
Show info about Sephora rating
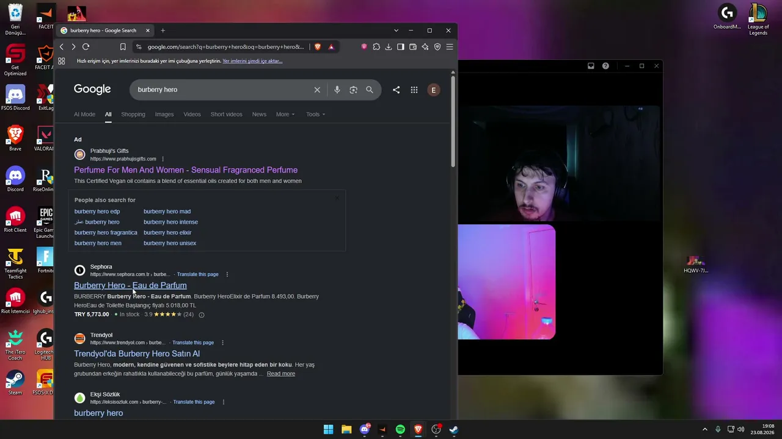[x=202, y=315]
